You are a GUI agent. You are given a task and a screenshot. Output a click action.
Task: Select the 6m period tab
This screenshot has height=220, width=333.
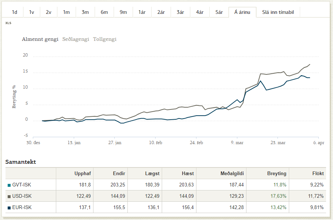104,12
